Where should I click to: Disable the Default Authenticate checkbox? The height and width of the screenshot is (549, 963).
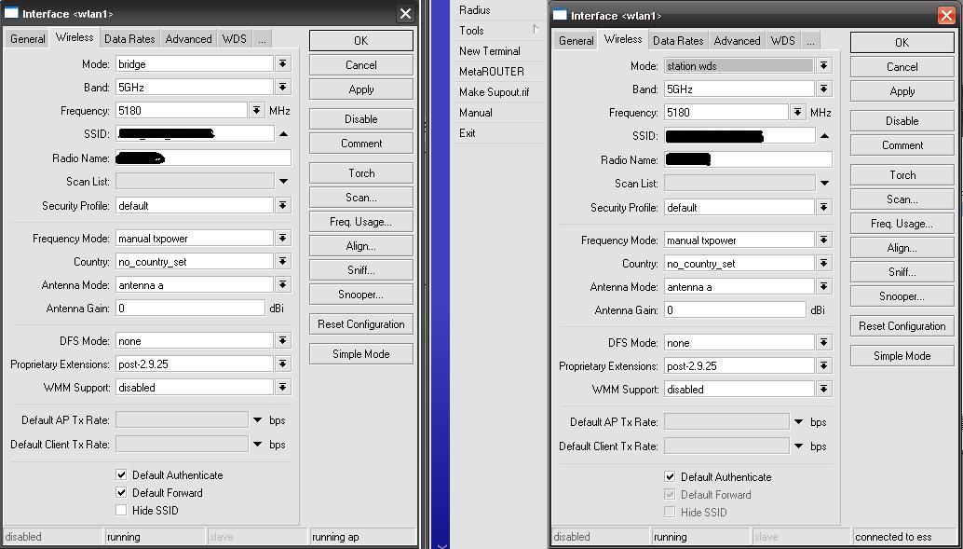tap(120, 474)
